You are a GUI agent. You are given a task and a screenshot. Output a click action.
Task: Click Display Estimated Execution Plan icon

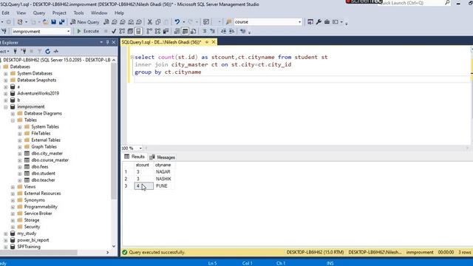pos(122,31)
